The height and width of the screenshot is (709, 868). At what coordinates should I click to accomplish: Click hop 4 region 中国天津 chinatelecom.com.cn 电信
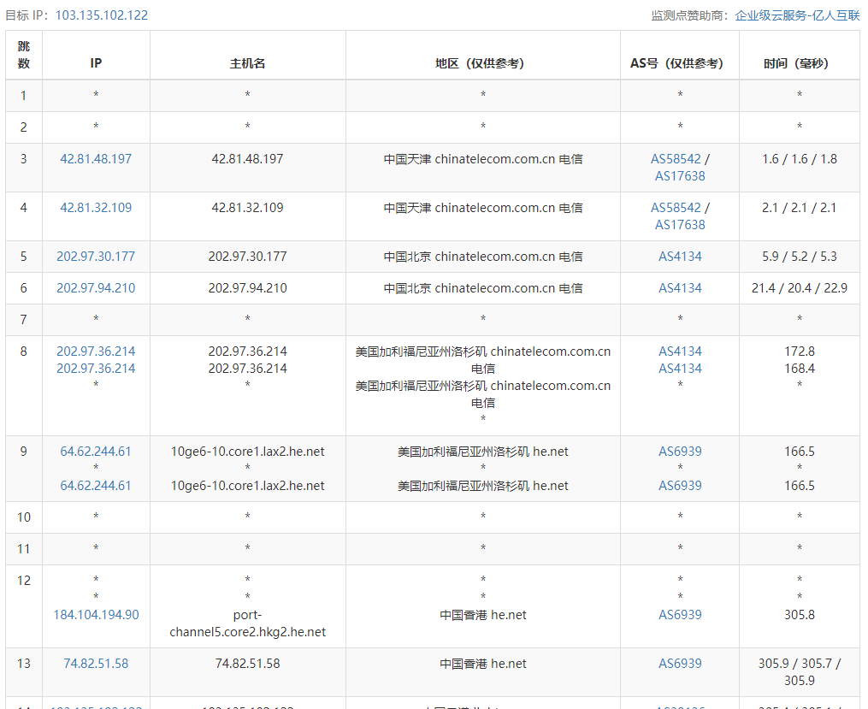coord(482,208)
